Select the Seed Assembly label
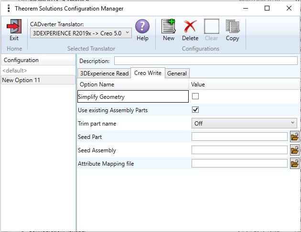The image size is (301, 232). tap(97, 150)
